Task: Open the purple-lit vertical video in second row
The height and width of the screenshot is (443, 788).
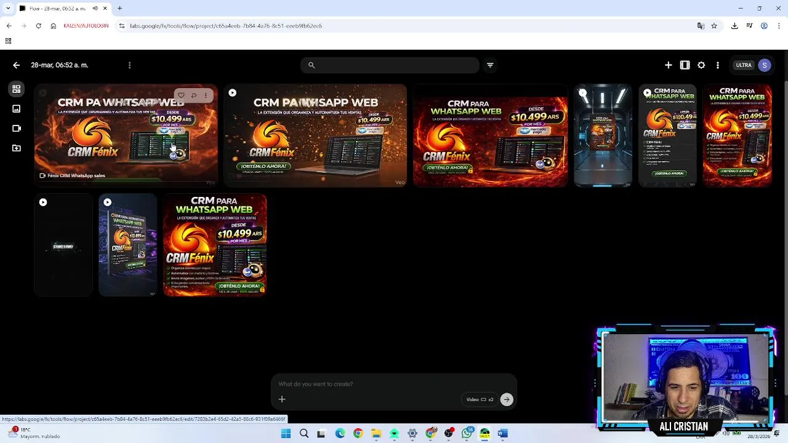Action: [x=128, y=245]
